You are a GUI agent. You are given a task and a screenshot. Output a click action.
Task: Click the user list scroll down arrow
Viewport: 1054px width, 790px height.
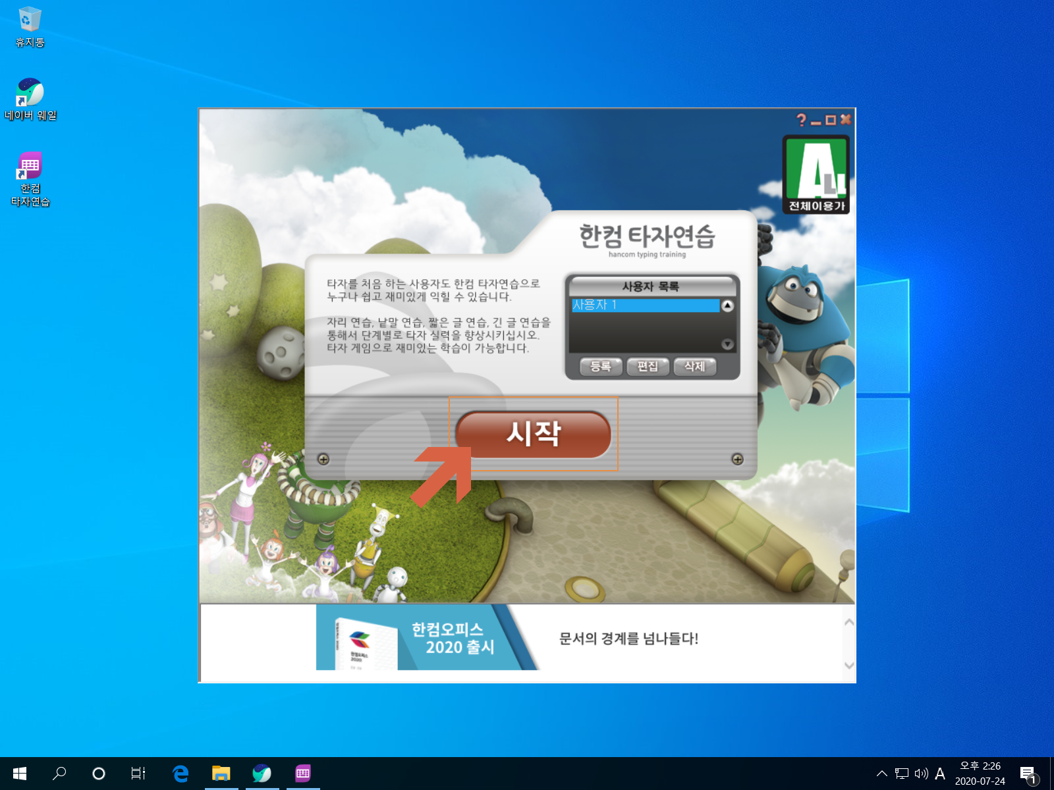[x=727, y=344]
